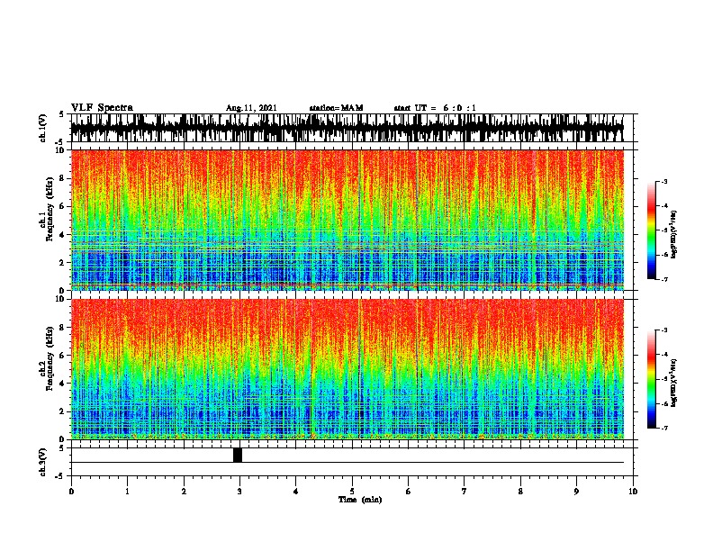
Task: Click time axis tick label "1"
Action: [127, 492]
